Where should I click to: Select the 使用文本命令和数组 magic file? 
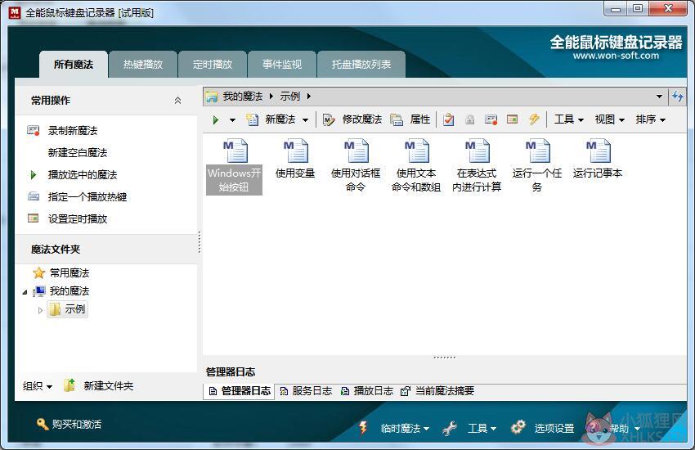click(416, 166)
